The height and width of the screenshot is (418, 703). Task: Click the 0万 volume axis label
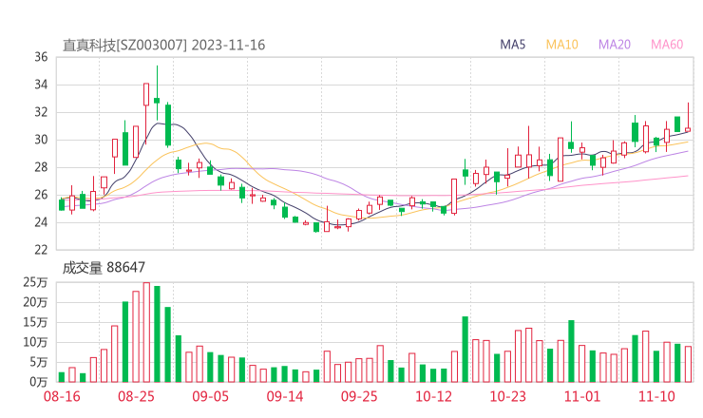tap(38, 382)
